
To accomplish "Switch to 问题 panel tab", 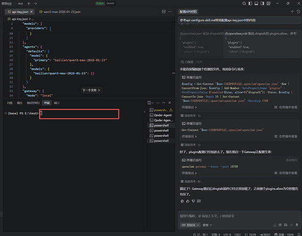I will coord(9,103).
